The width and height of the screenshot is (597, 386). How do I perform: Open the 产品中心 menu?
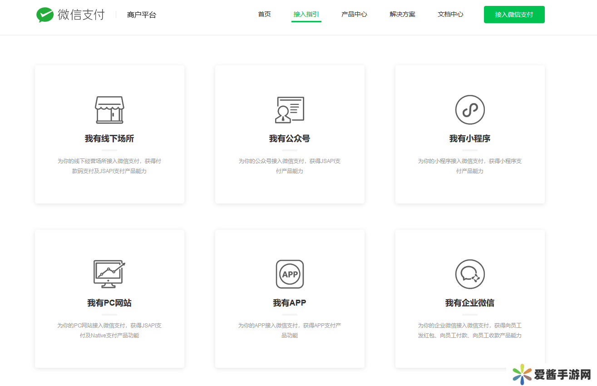[354, 15]
